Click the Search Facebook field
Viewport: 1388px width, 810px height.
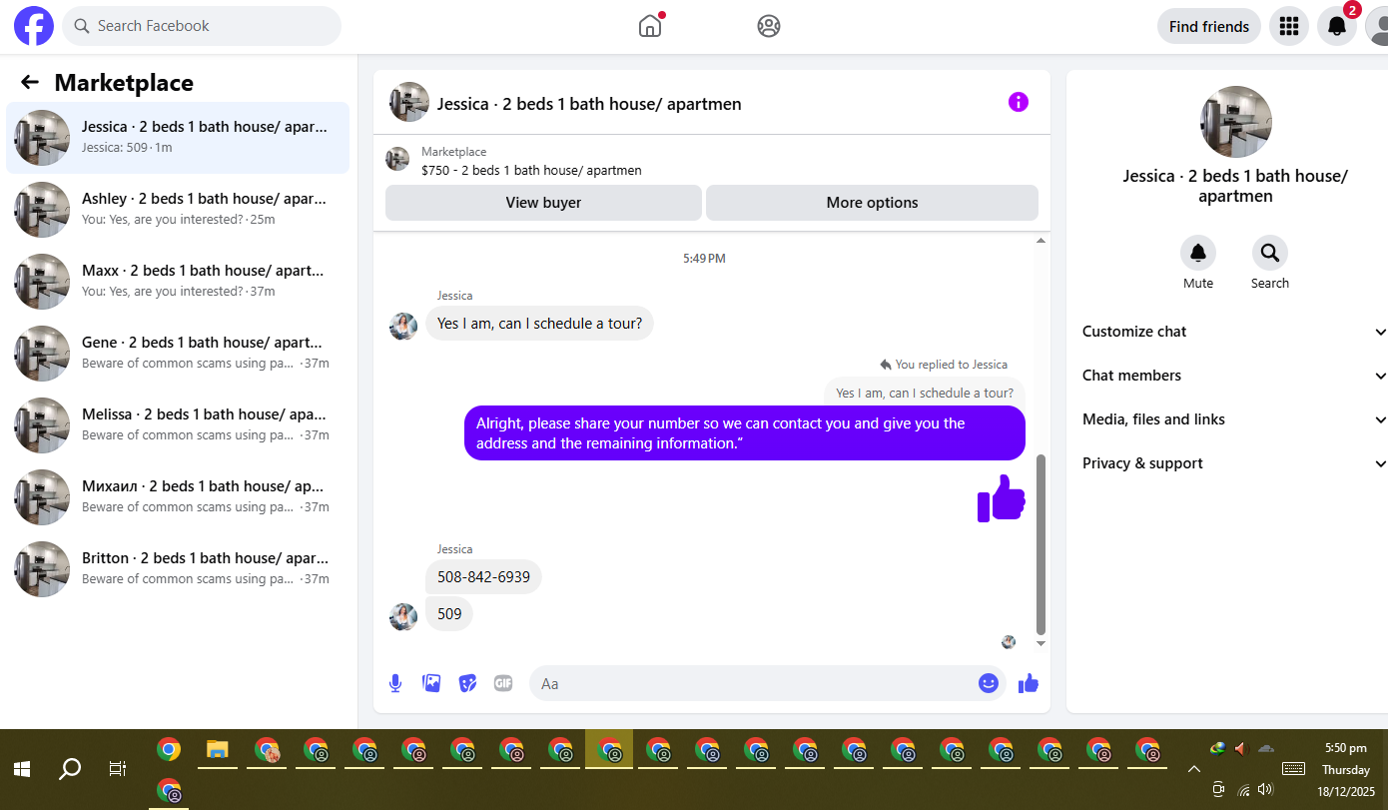(x=202, y=26)
